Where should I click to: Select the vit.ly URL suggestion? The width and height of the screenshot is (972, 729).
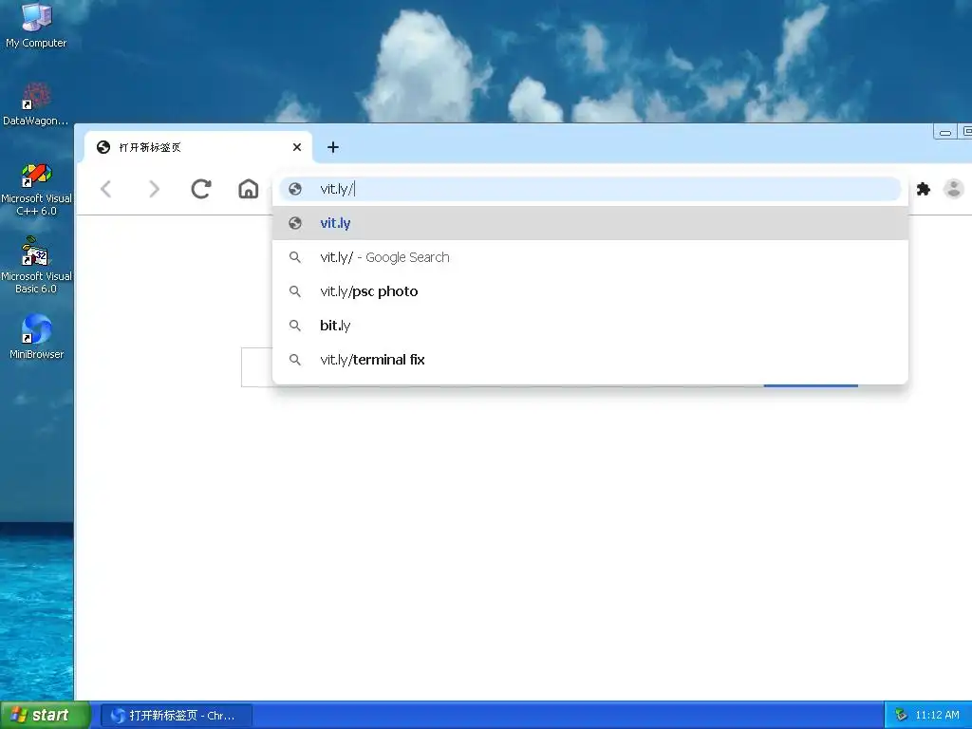tap(590, 223)
